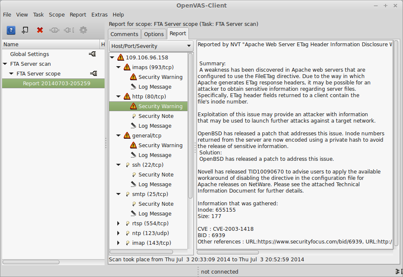Click the disconnect plug toolbar icon

[x=69, y=30]
